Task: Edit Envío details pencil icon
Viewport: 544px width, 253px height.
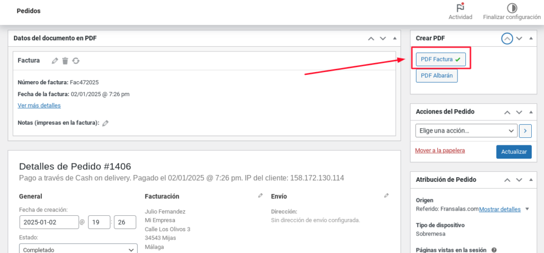Action: coord(386,196)
